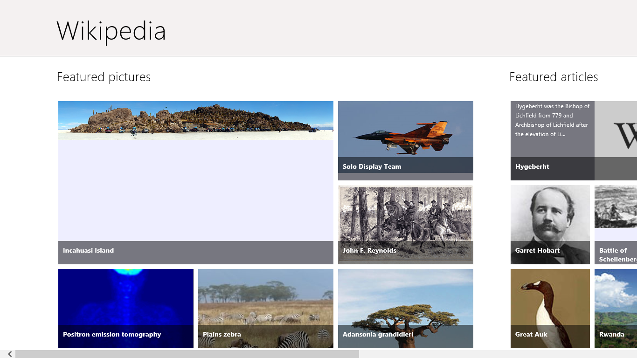Click the Featured articles section heading
The width and height of the screenshot is (637, 358).
coord(554,77)
